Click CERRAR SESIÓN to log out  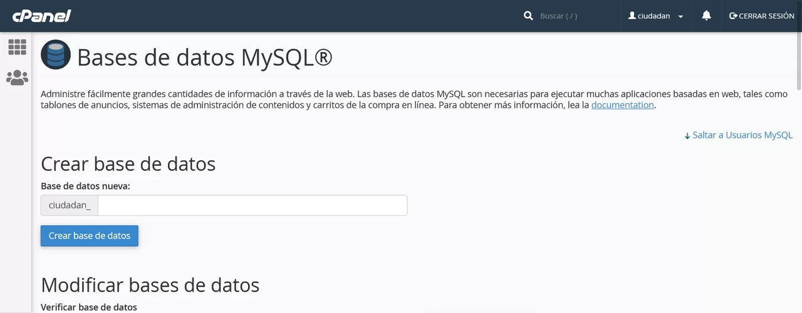coord(761,16)
